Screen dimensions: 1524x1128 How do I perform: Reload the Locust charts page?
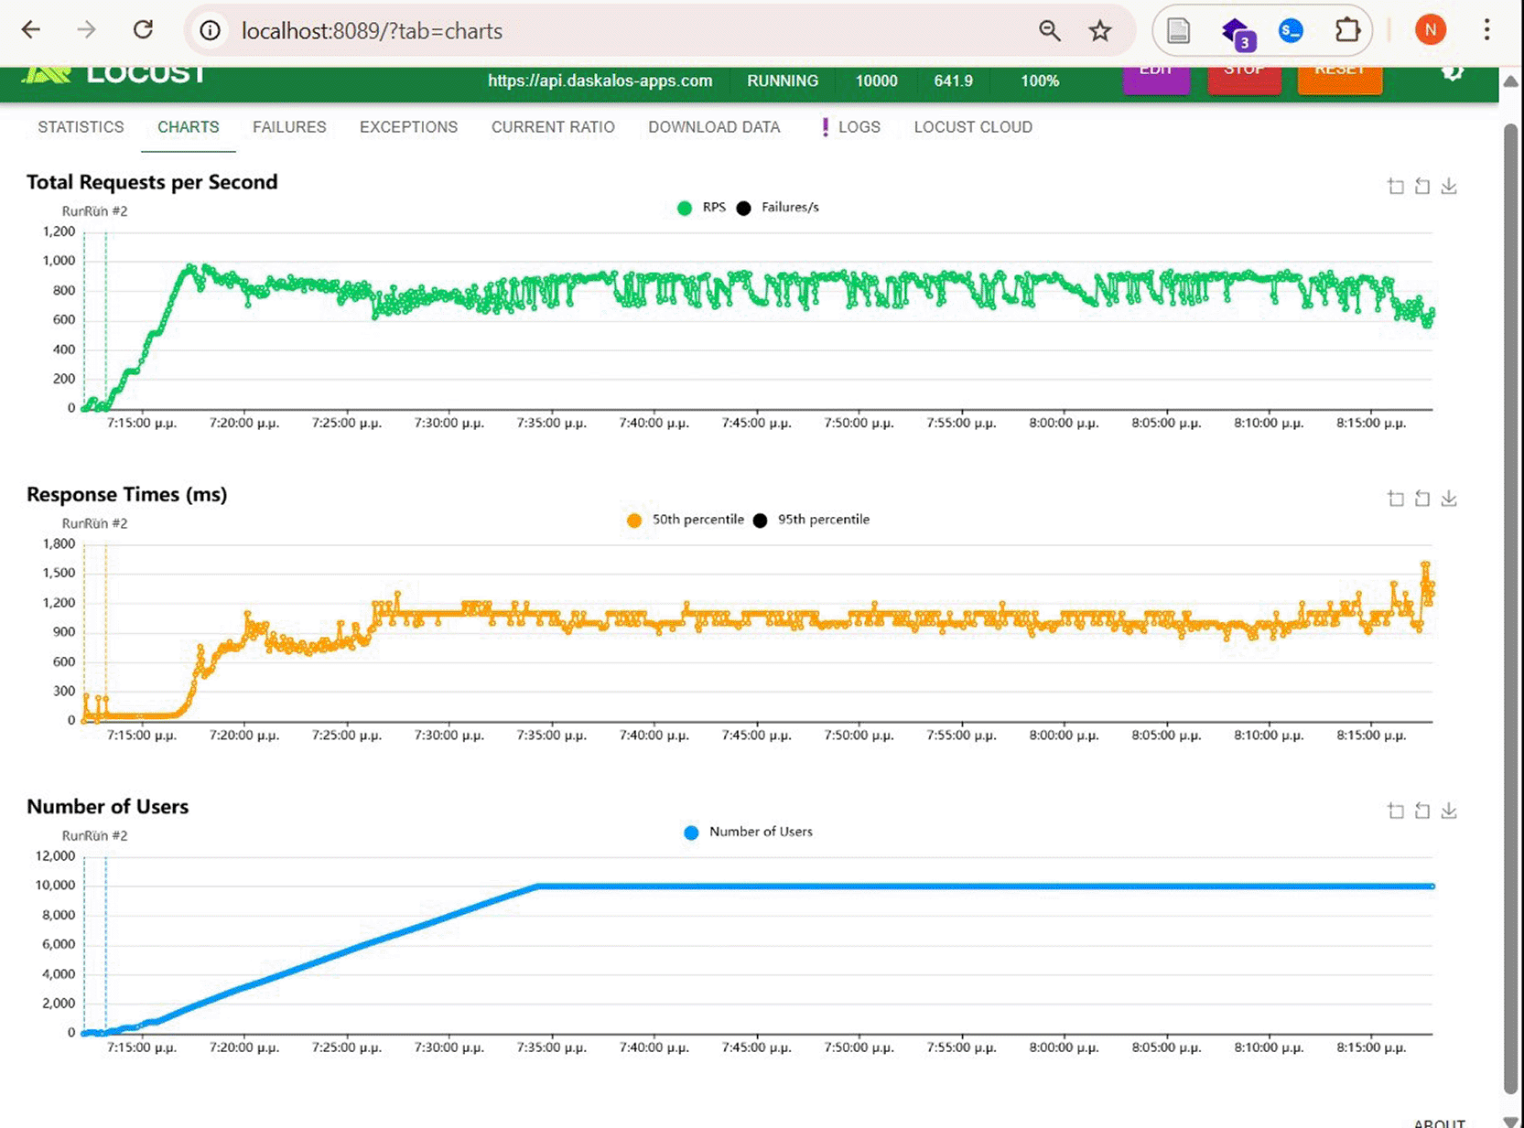(143, 30)
